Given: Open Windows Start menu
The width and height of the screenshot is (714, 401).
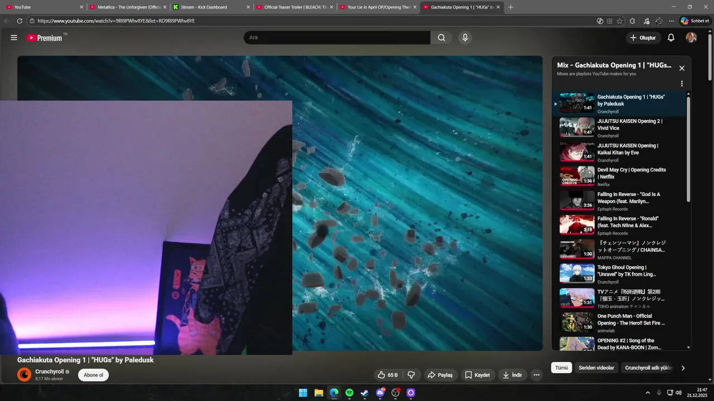Looking at the screenshot, I should pyautogui.click(x=303, y=393).
